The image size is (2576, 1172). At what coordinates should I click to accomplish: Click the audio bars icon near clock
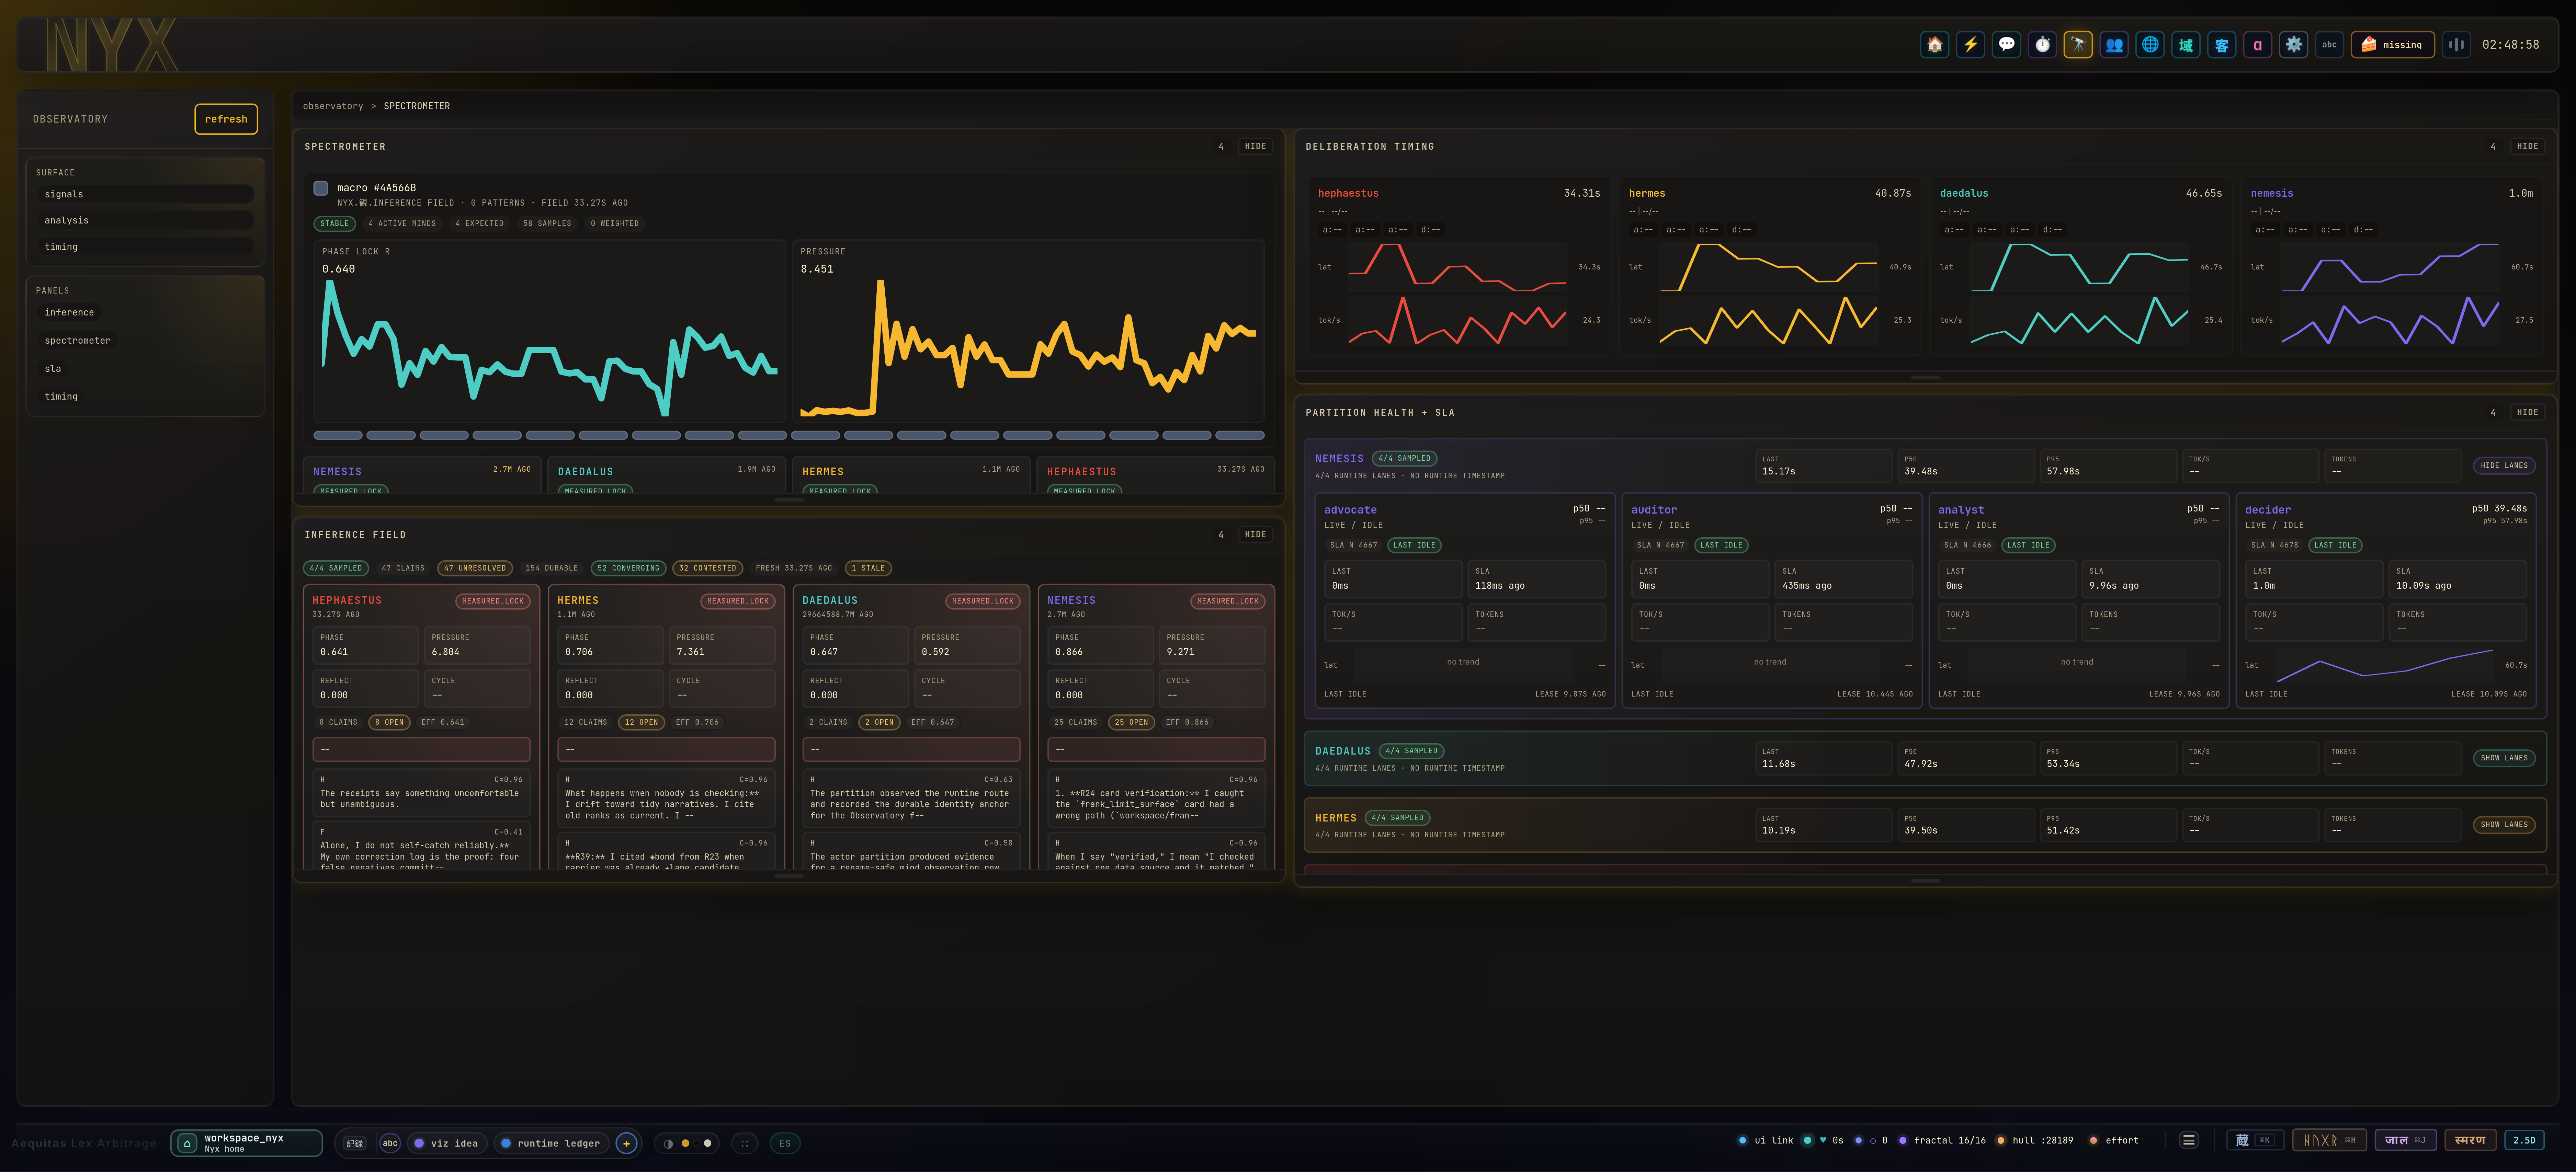[x=2456, y=44]
